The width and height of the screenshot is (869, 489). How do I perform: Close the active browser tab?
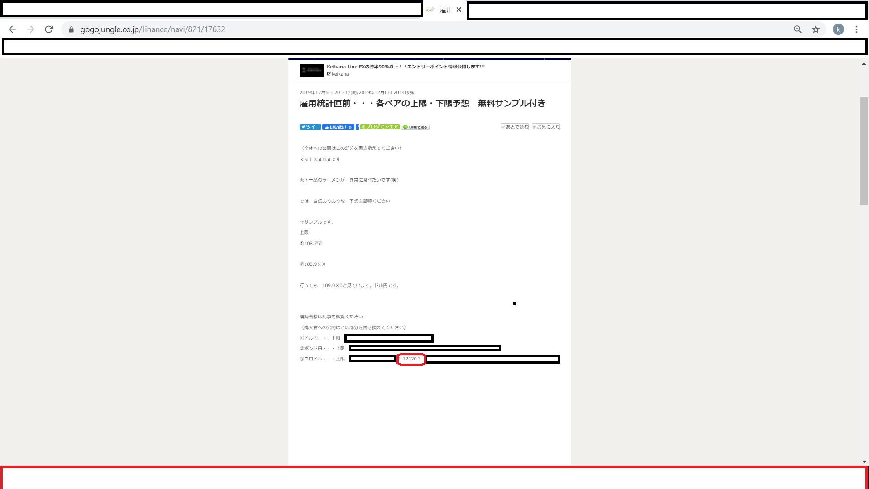(459, 10)
